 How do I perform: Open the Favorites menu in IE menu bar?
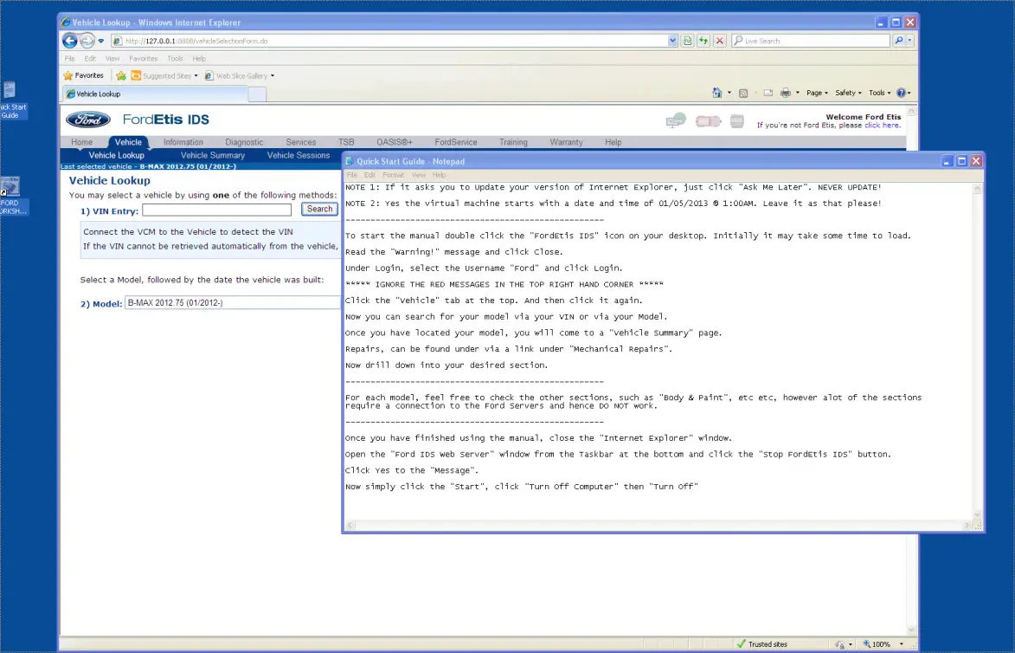pos(143,58)
